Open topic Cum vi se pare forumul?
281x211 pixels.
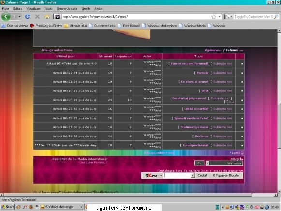[x=190, y=64]
